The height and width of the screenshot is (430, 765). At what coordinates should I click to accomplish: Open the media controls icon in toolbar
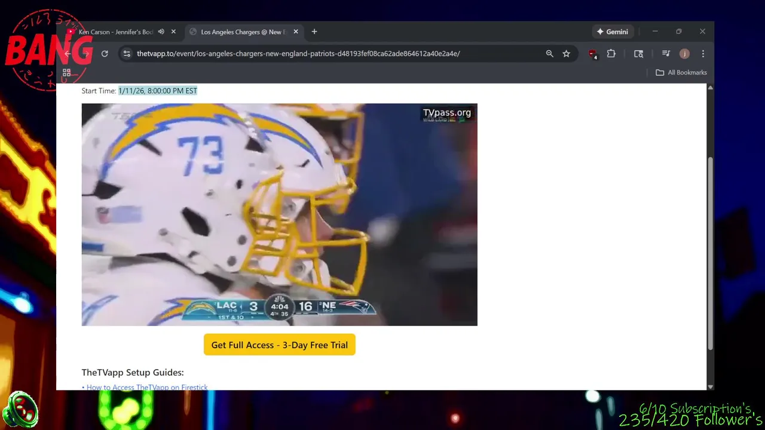666,54
